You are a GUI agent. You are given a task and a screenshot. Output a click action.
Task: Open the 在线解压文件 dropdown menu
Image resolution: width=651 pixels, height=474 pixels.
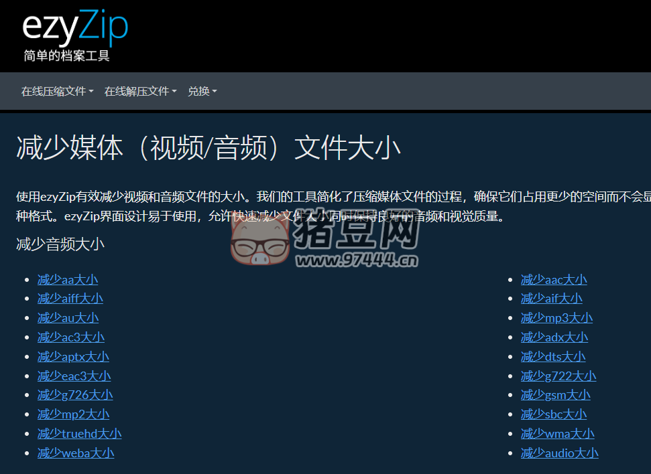(140, 91)
